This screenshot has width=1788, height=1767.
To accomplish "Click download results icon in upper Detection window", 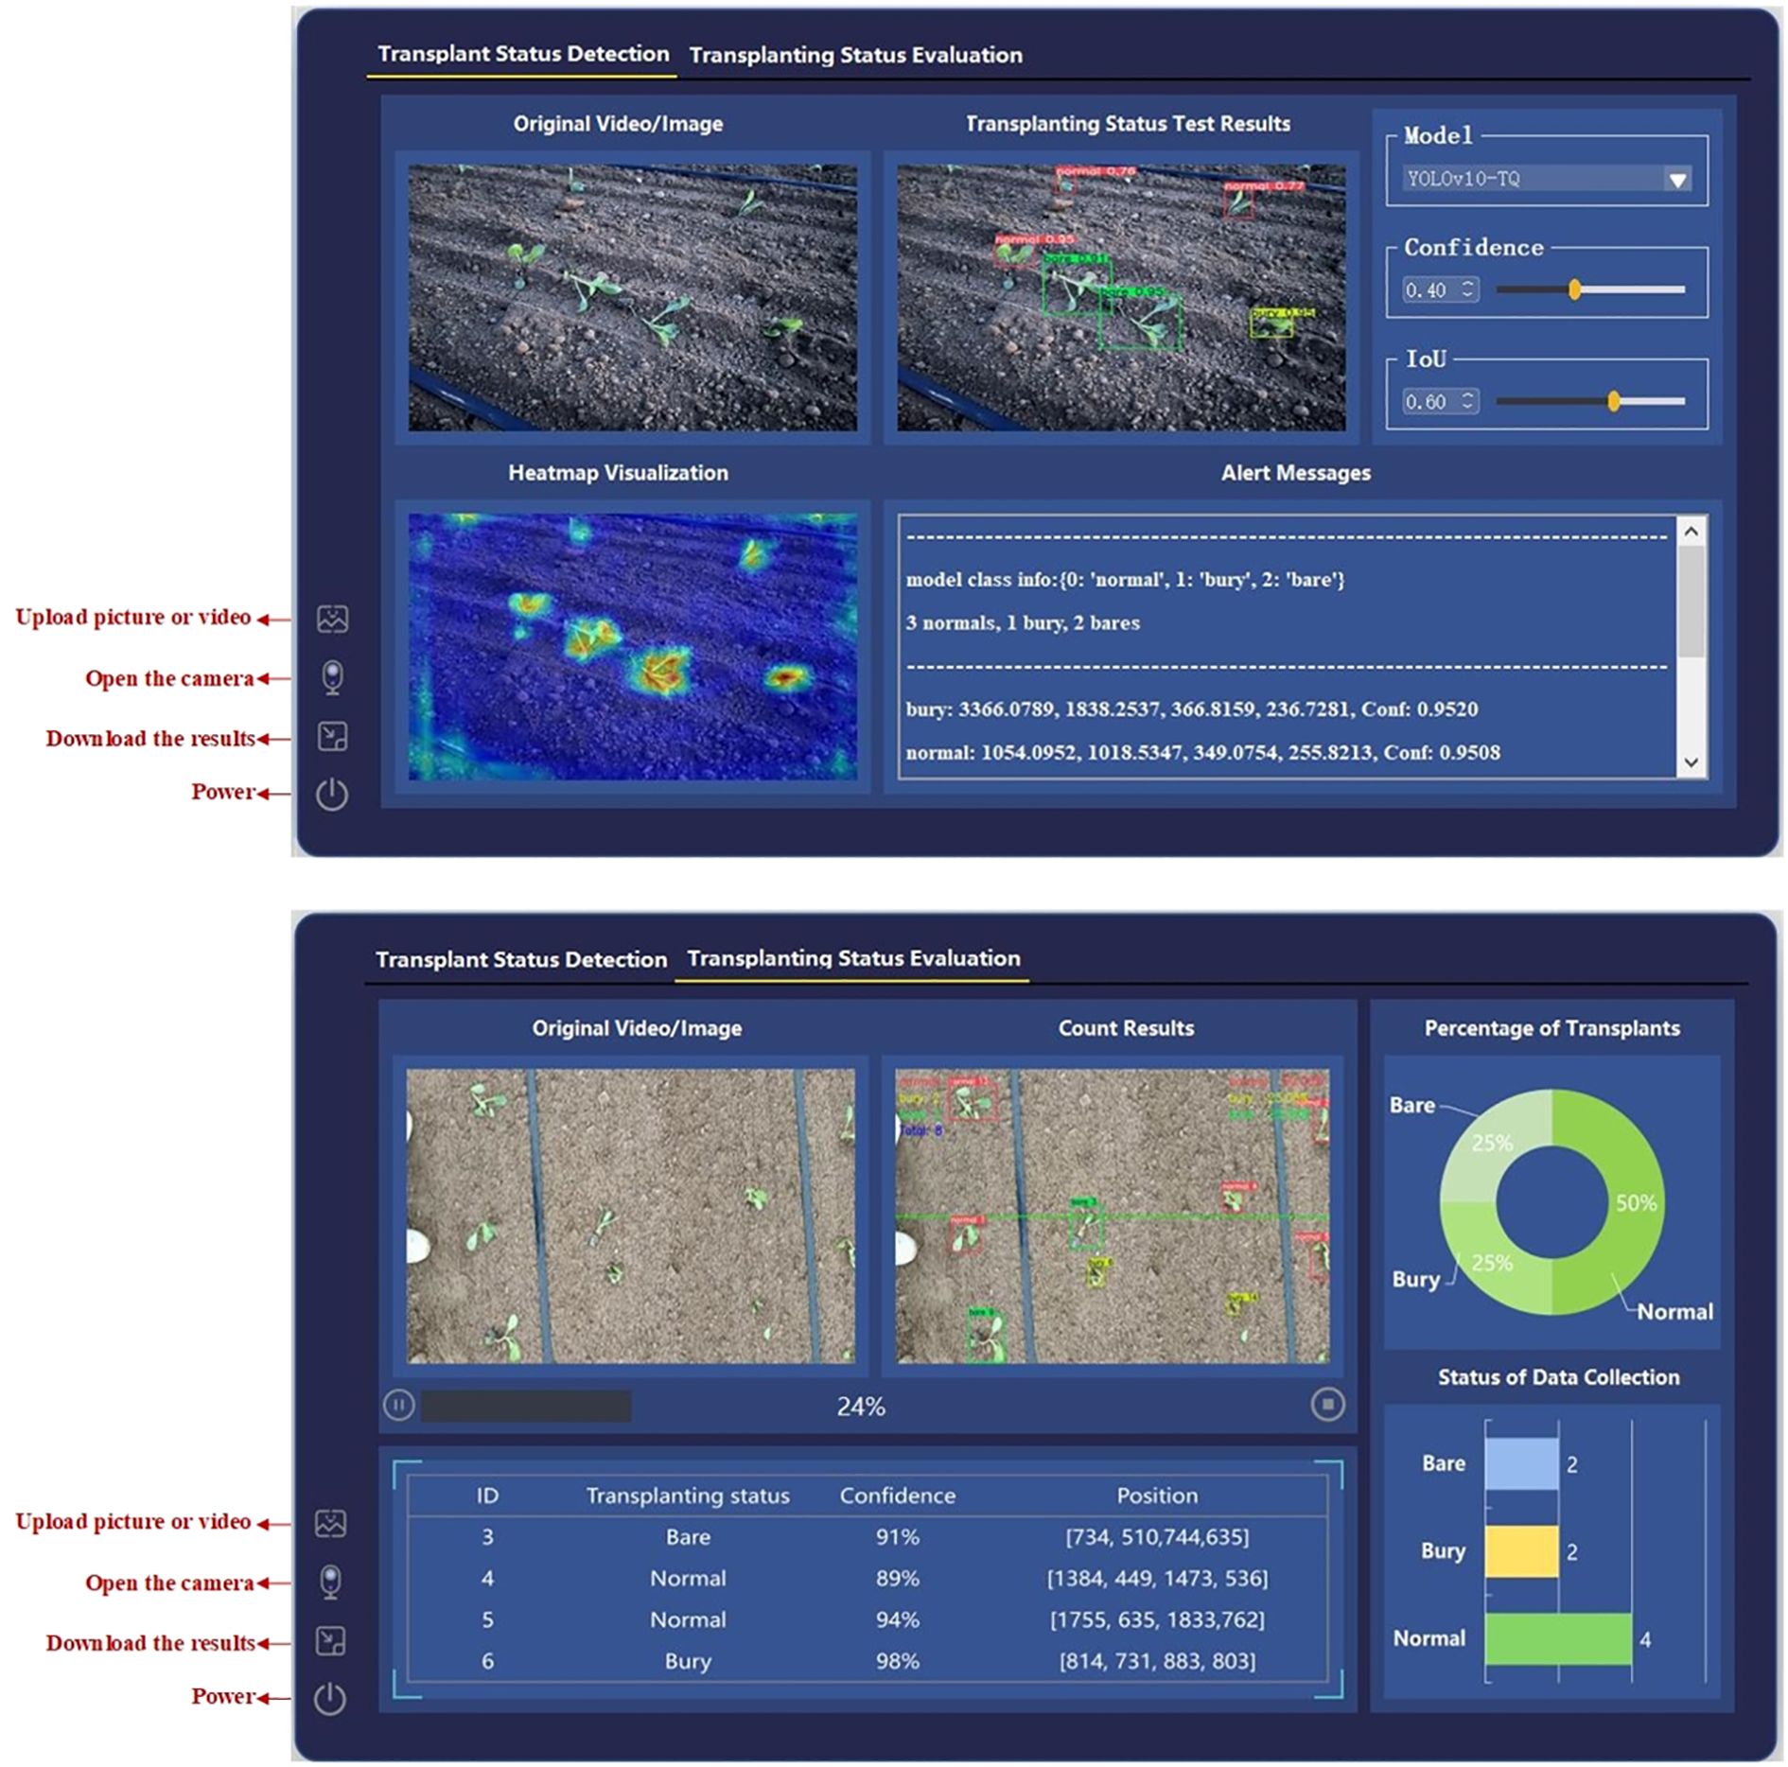I will pyautogui.click(x=332, y=737).
